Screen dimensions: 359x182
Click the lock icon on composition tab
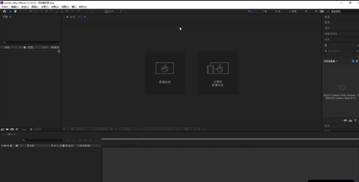67,17
